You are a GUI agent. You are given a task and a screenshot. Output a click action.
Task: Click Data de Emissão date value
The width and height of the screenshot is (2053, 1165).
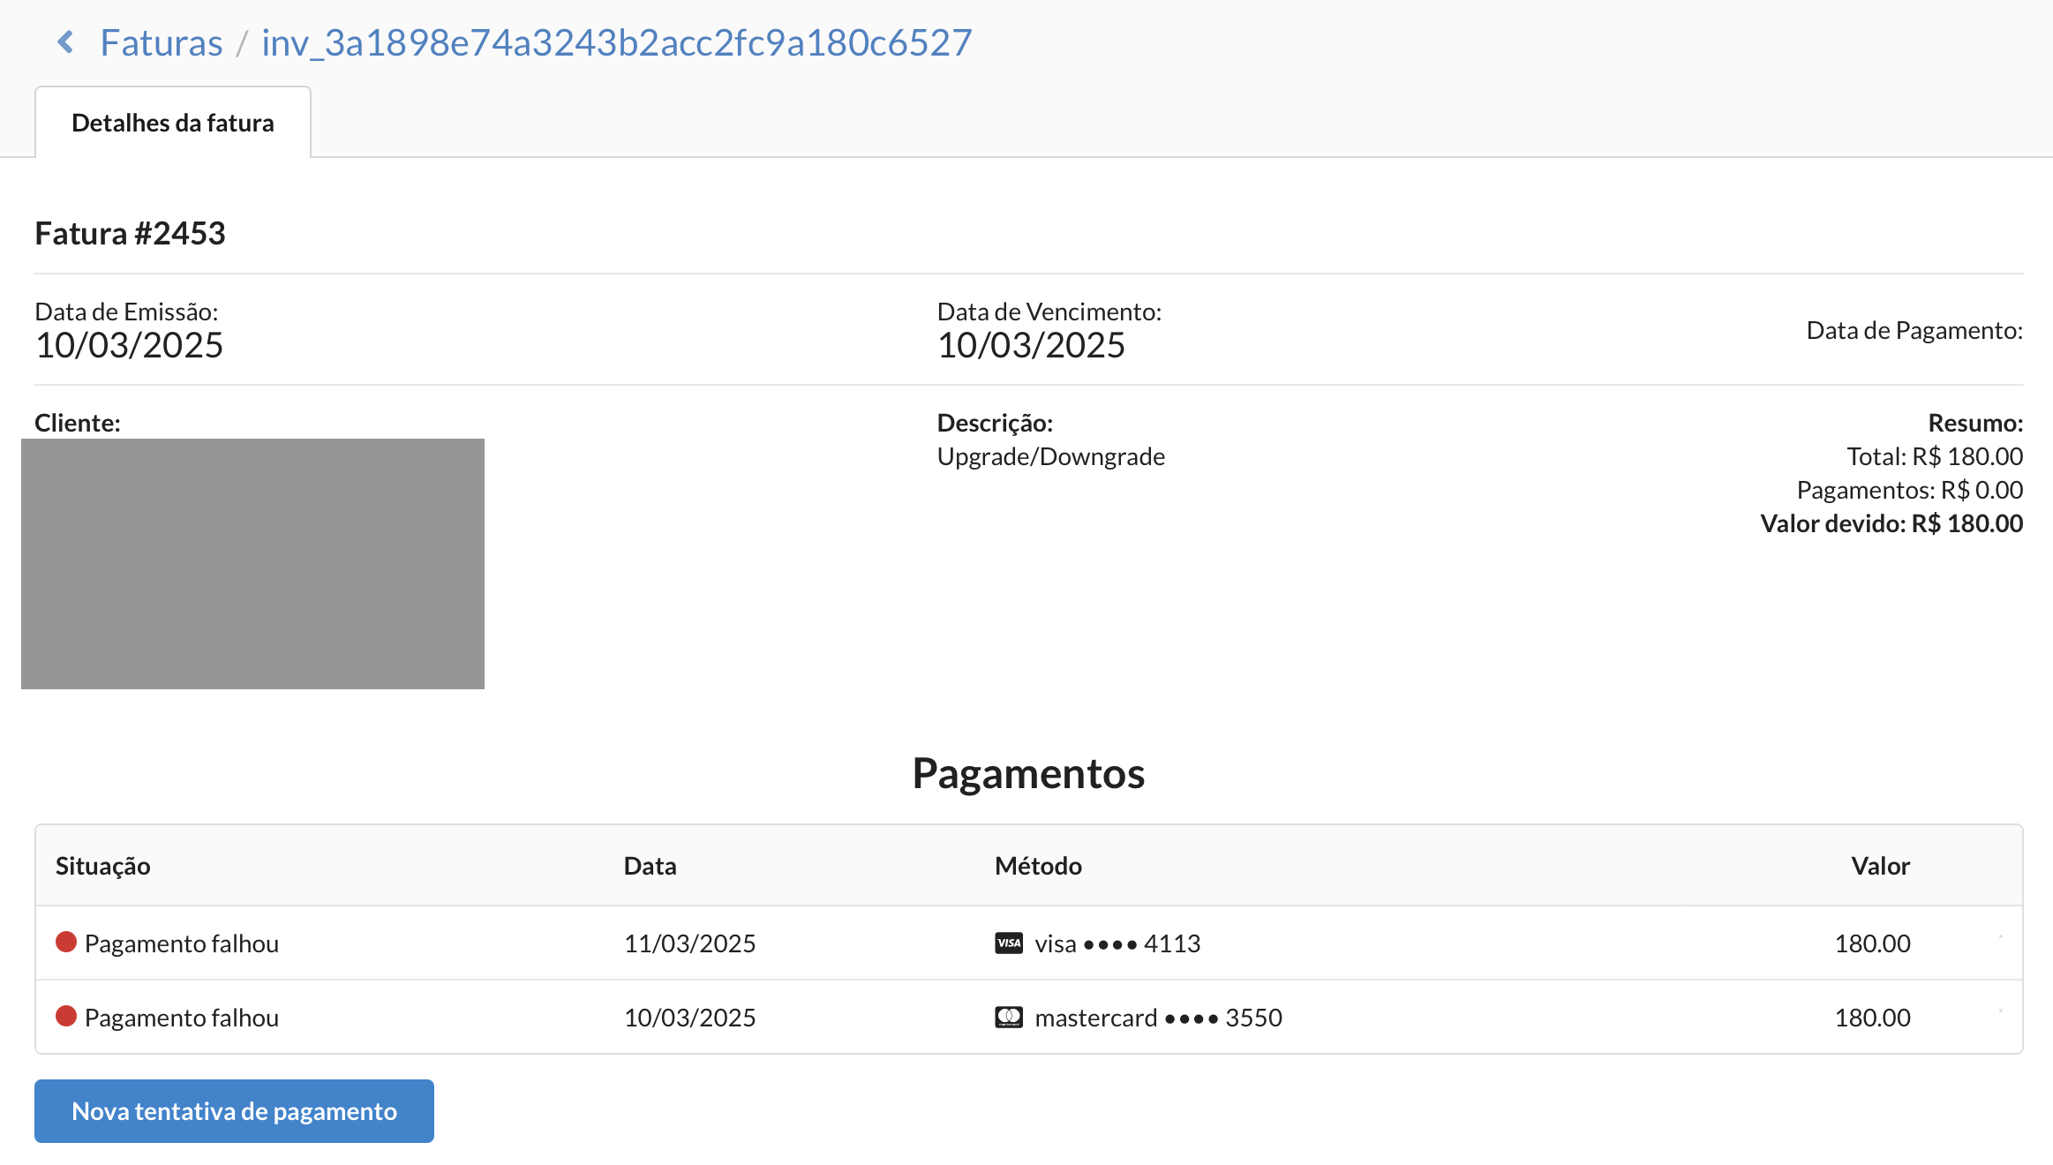129,345
